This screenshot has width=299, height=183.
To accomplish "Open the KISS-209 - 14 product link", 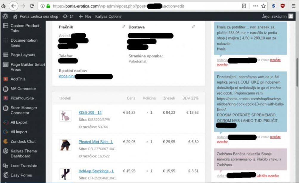I will [x=90, y=112].
